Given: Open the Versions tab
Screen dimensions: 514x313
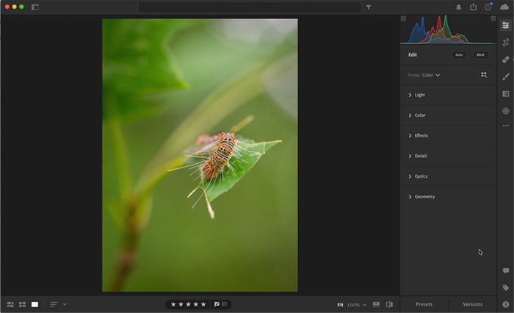Looking at the screenshot, I should pyautogui.click(x=472, y=304).
